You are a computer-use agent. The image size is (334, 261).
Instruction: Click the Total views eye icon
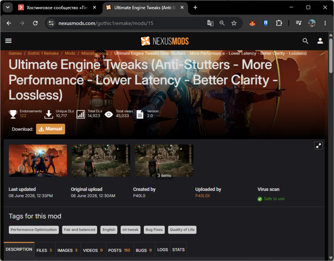109,114
